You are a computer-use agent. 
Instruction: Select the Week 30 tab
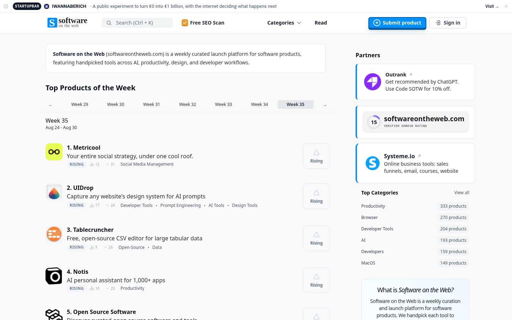click(116, 104)
